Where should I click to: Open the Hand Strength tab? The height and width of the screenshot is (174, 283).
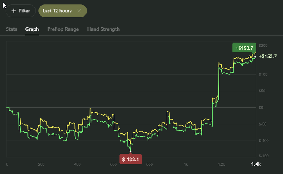[103, 29]
